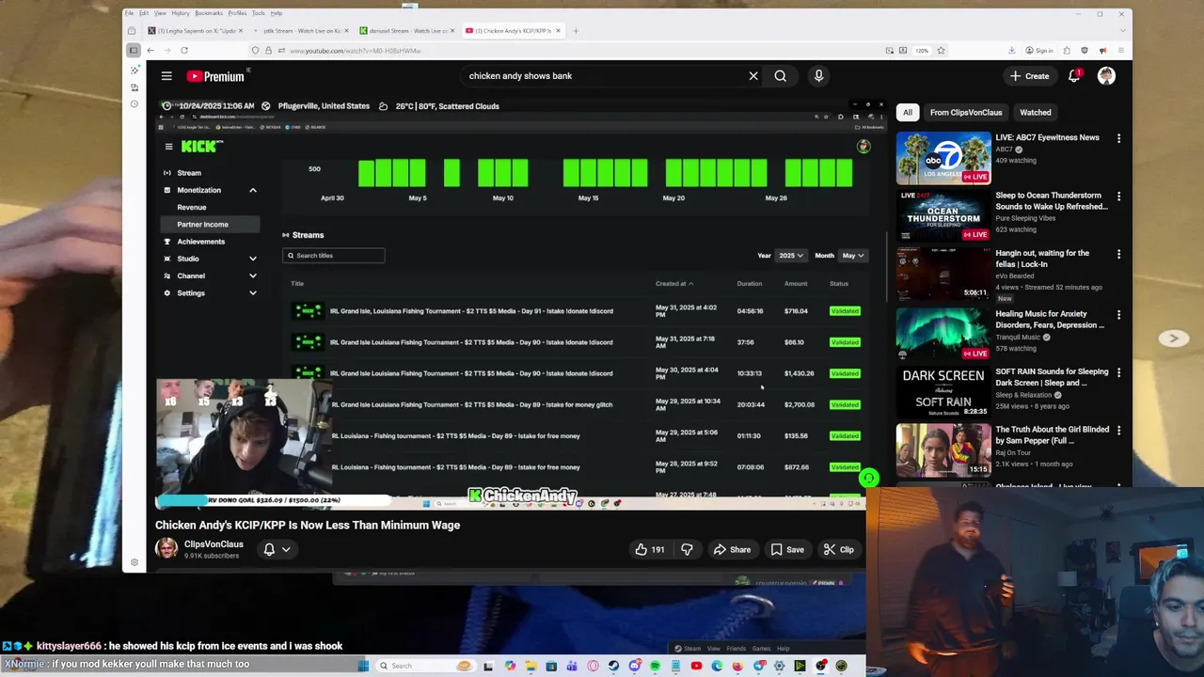Image resolution: width=1204 pixels, height=677 pixels.
Task: Launch Steam from the taskbar
Action: (x=613, y=666)
